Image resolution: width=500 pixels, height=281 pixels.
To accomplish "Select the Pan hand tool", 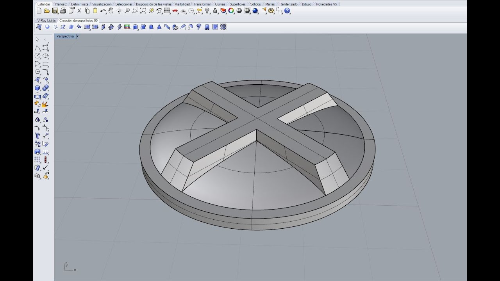I will [x=111, y=11].
